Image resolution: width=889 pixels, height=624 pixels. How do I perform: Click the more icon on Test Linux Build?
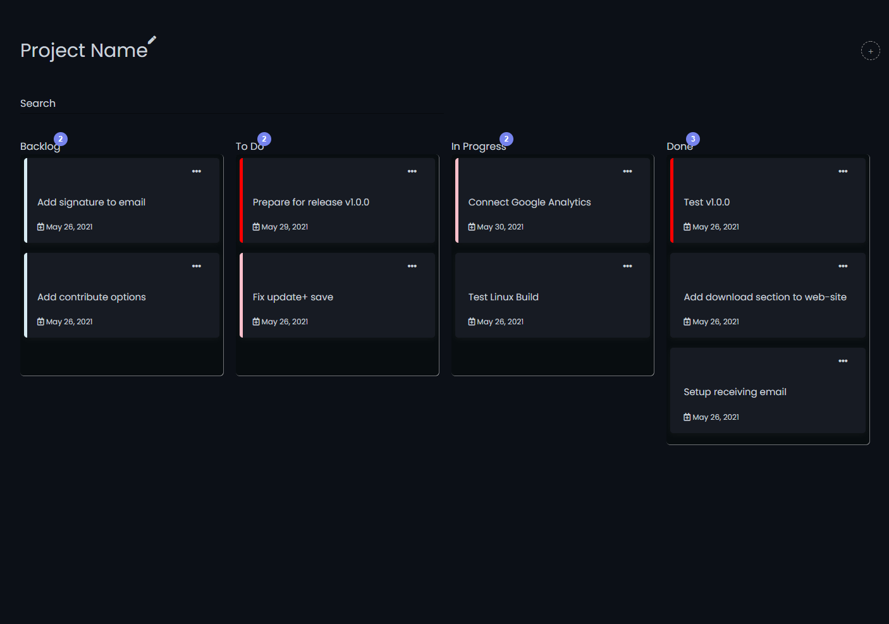pos(627,266)
